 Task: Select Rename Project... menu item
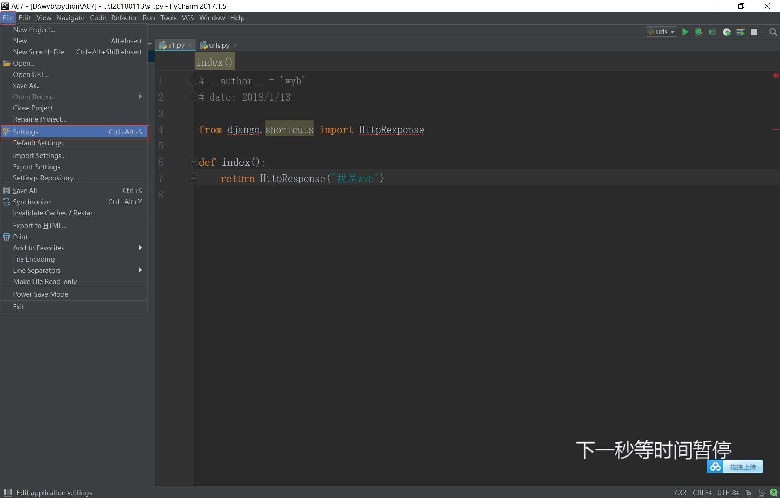tap(74, 119)
